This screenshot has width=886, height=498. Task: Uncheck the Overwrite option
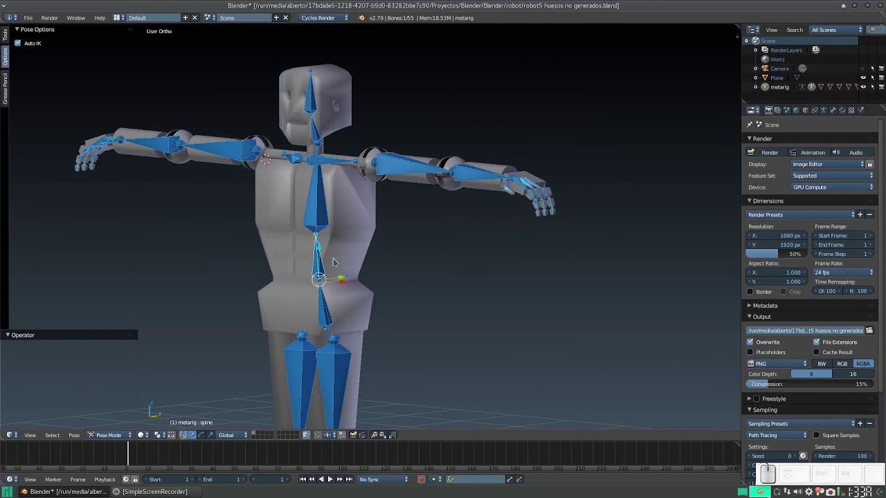[750, 342]
